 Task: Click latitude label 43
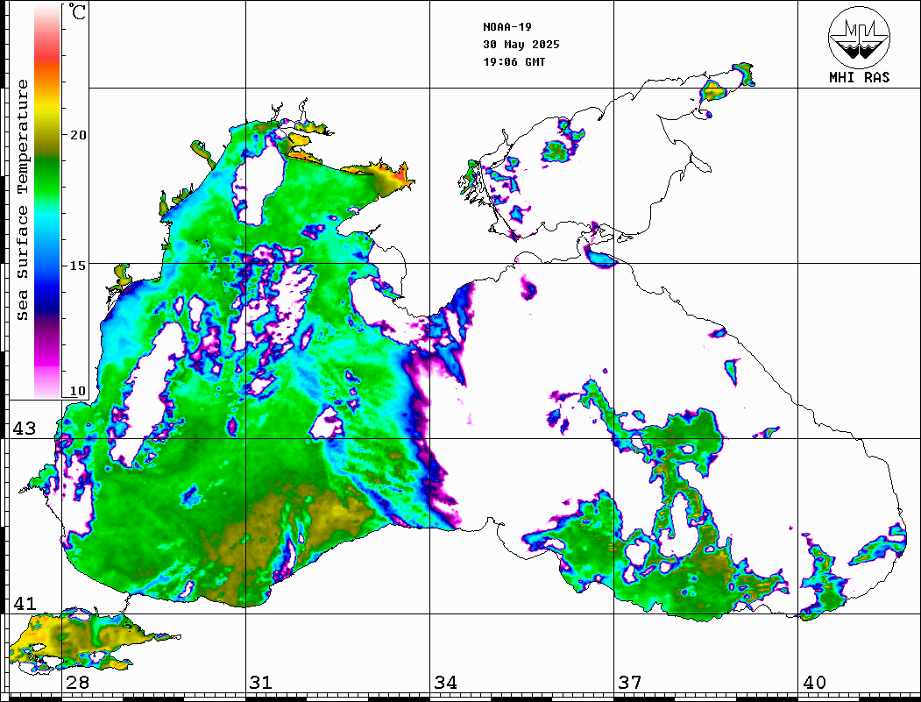pos(25,429)
